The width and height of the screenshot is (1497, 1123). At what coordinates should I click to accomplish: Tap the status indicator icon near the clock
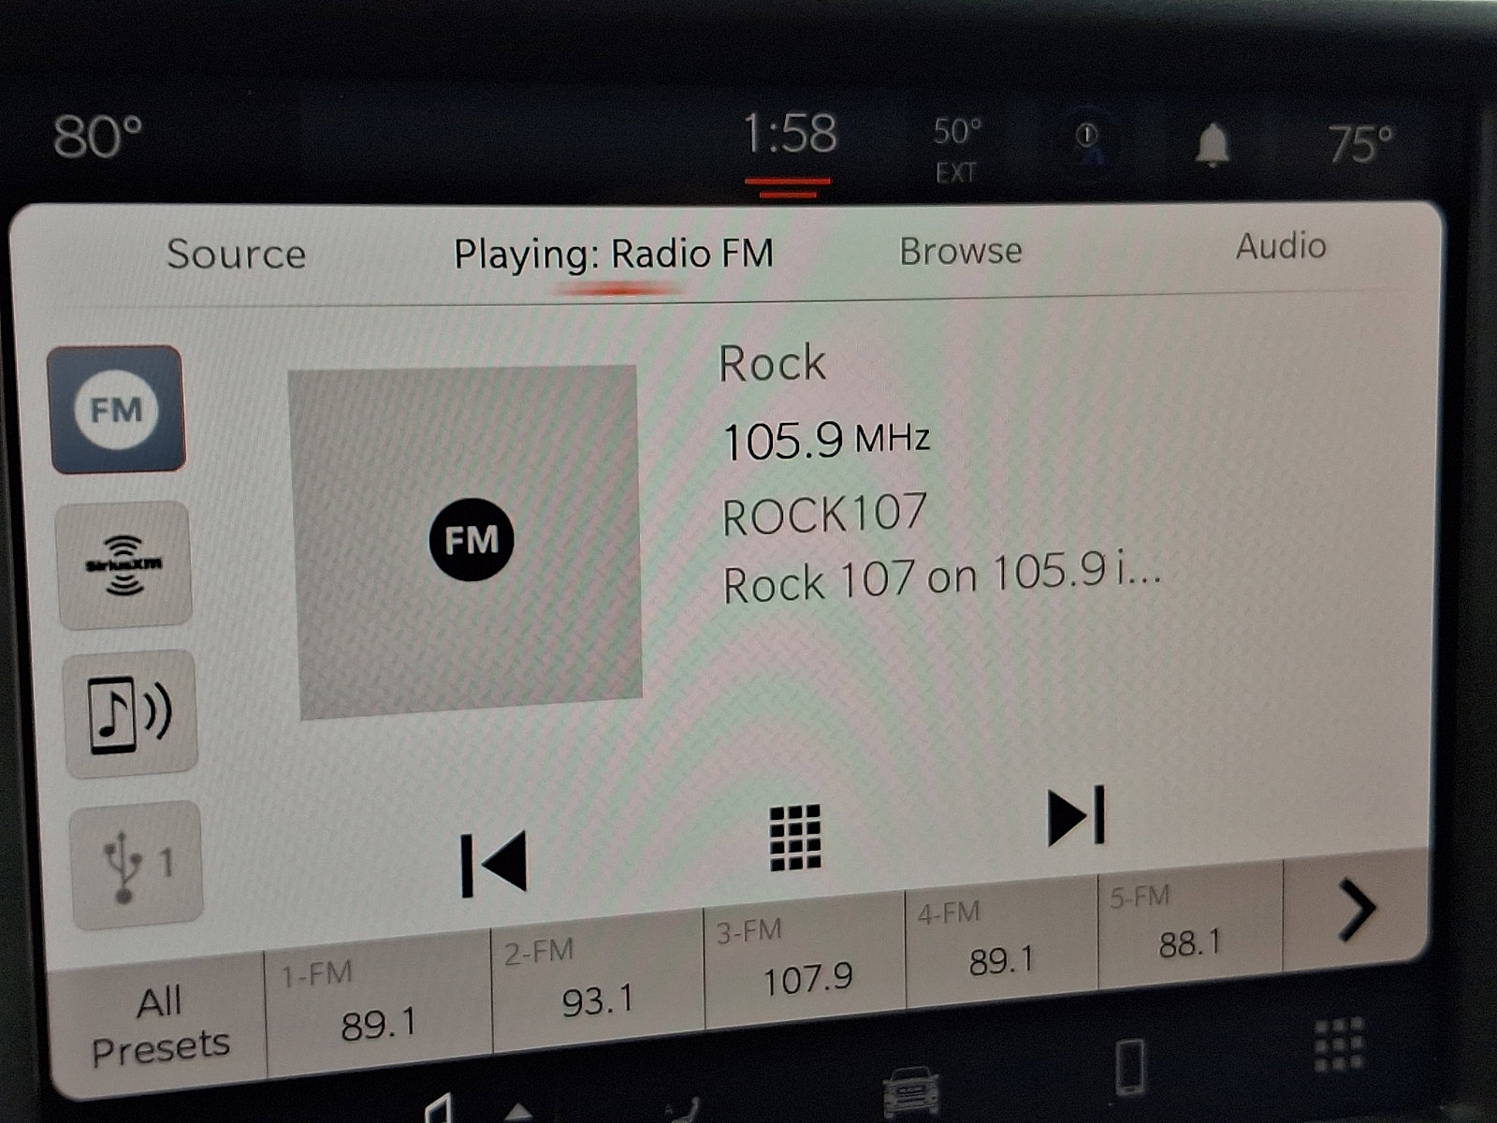pos(1085,134)
